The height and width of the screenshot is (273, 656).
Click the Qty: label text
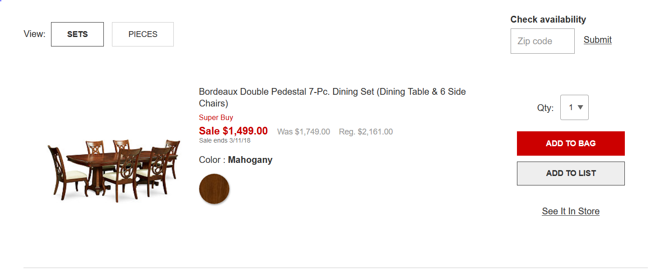[545, 108]
